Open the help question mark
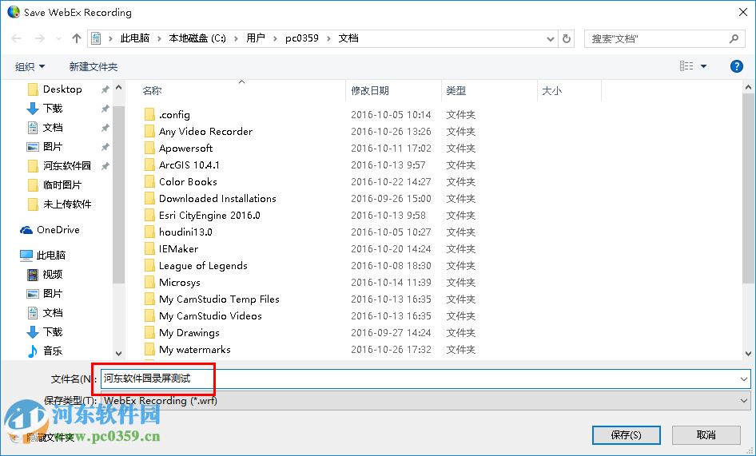756x456 pixels. 736,66
